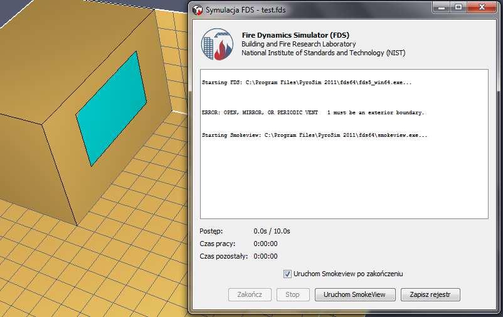
Task: Click the Building and Fire Research Laboratory text
Action: [x=299, y=44]
